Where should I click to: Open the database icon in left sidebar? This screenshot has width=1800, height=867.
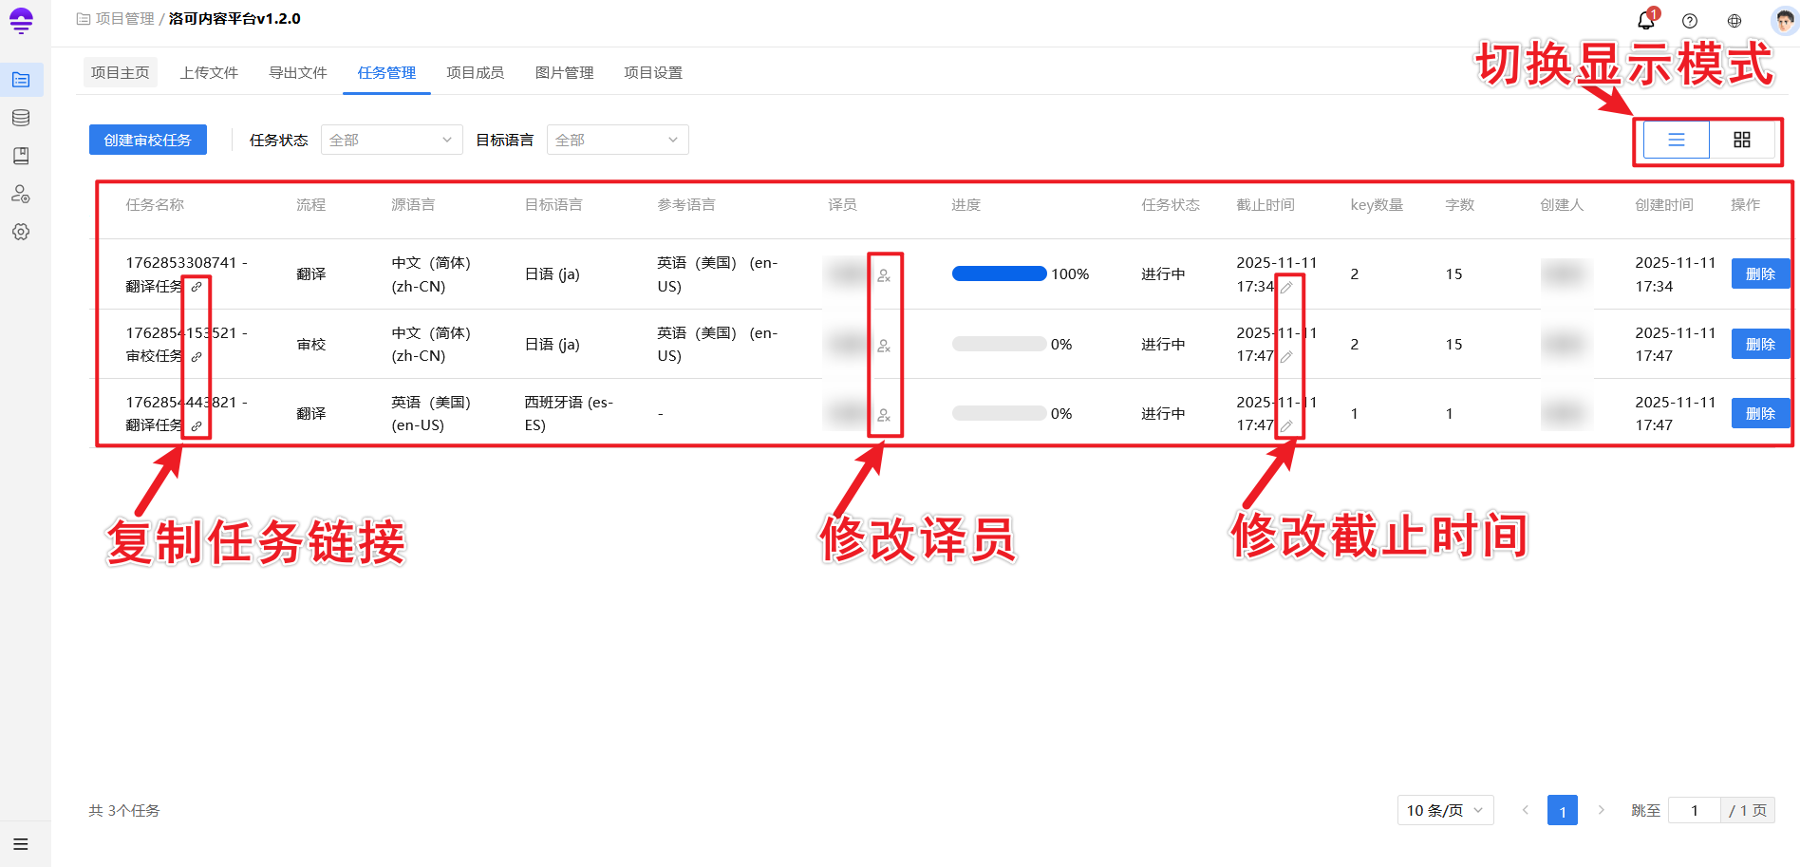point(21,118)
